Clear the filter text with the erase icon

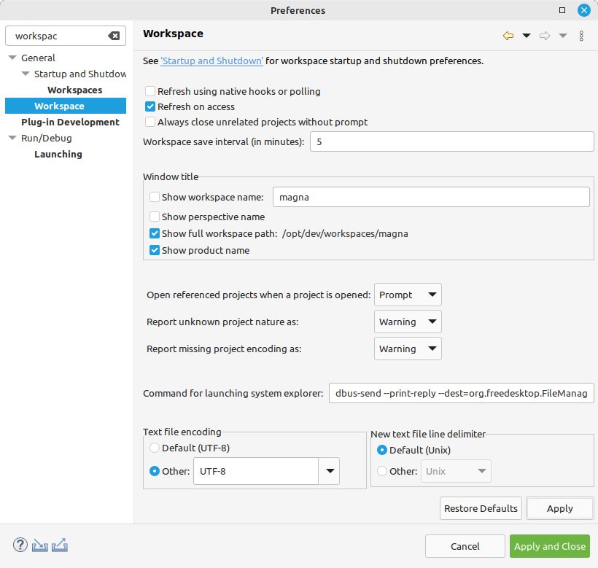coord(114,36)
